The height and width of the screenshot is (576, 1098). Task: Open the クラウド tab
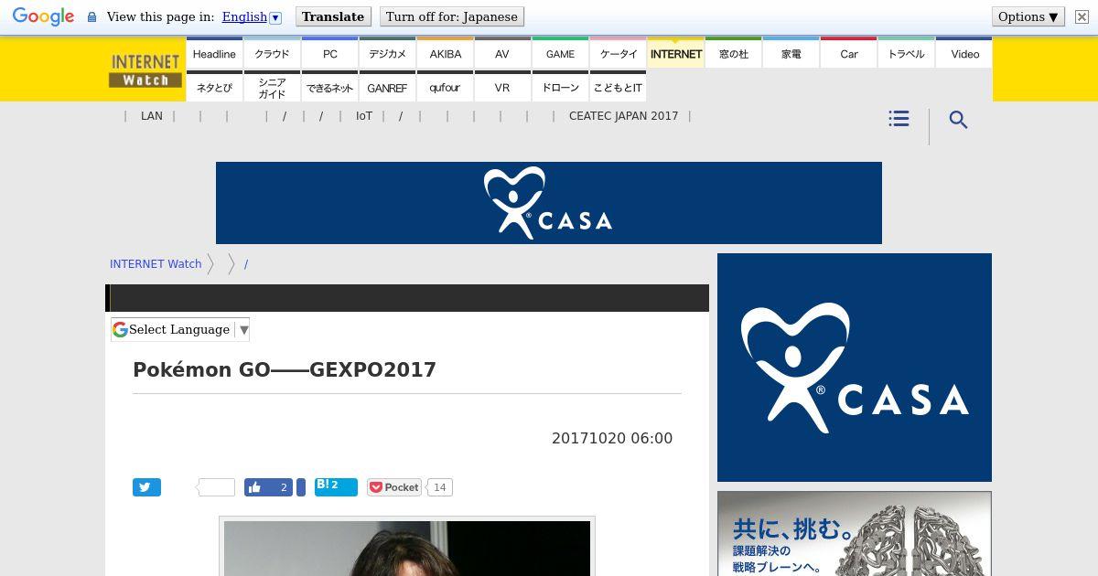pyautogui.click(x=272, y=53)
